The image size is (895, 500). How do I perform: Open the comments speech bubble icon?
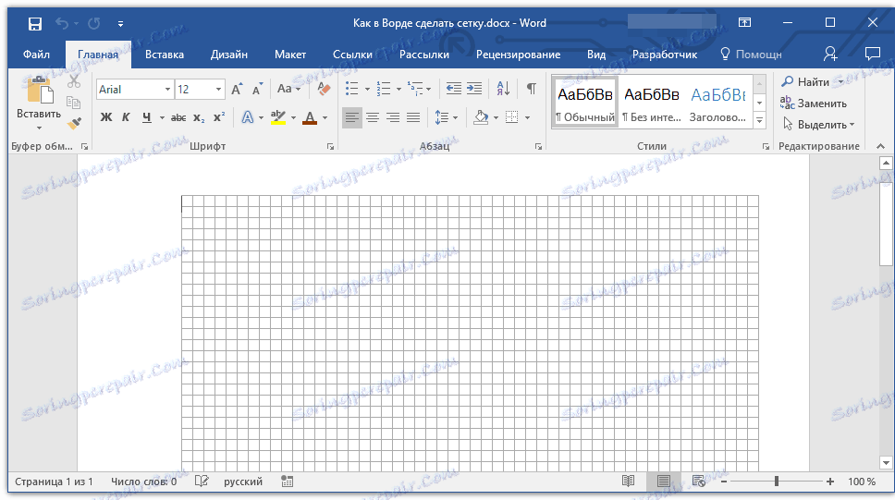click(872, 55)
